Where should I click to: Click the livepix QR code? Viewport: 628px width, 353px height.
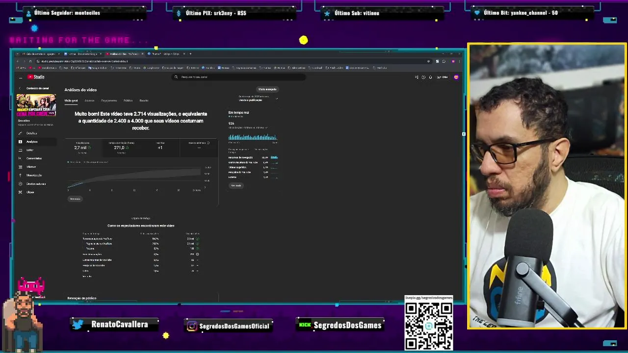pyautogui.click(x=428, y=325)
